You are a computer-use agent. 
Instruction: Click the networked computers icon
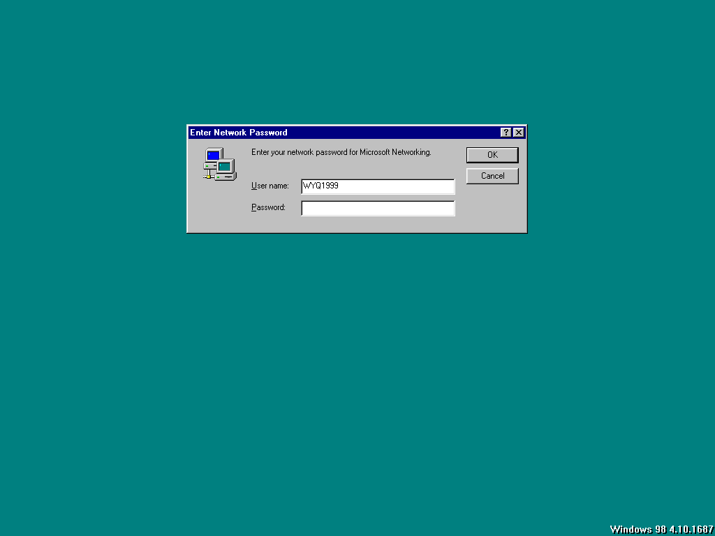pyautogui.click(x=220, y=164)
